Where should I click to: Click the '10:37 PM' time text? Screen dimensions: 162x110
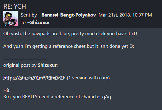pos(142,15)
